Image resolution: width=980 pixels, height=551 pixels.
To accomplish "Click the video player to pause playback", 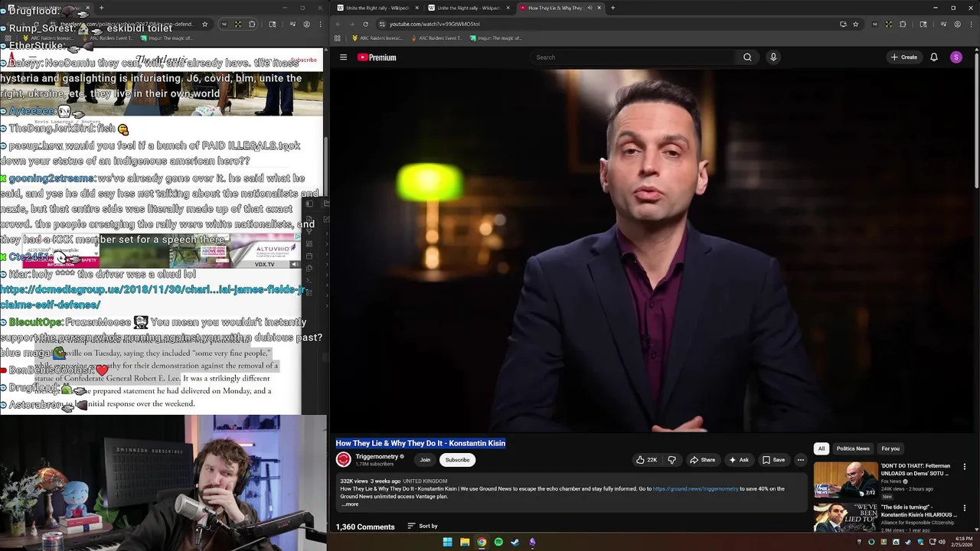I will click(653, 251).
